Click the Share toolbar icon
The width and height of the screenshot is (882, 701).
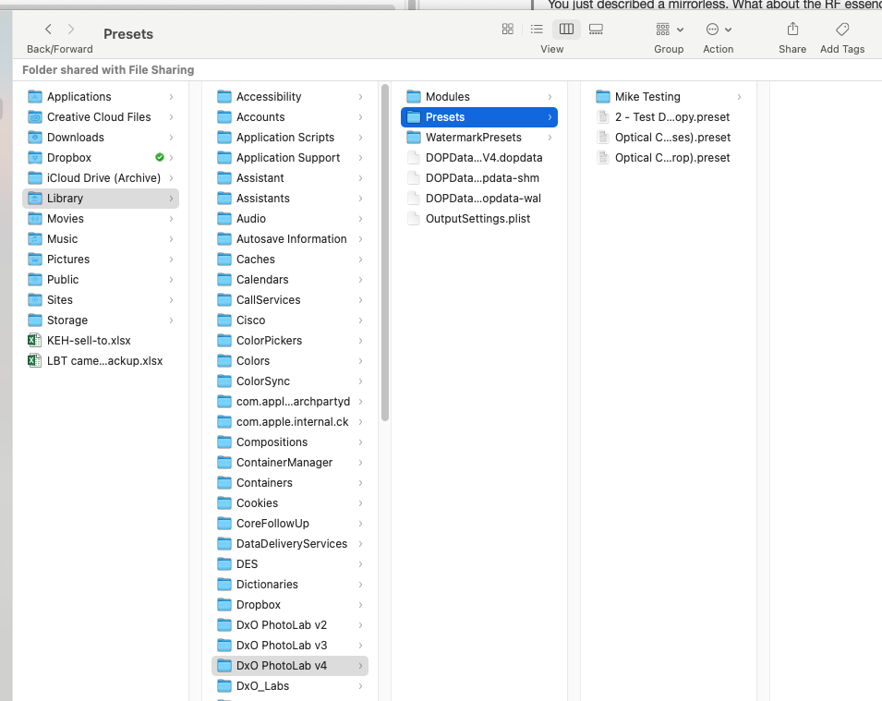click(791, 30)
